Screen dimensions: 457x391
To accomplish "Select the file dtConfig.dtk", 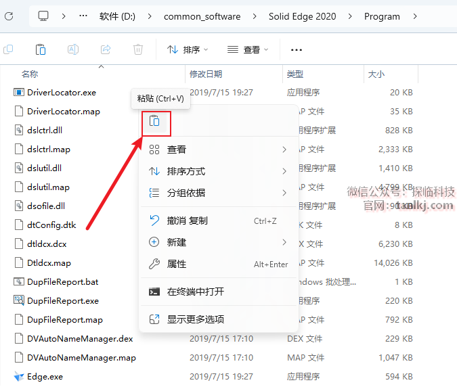I will (51, 225).
